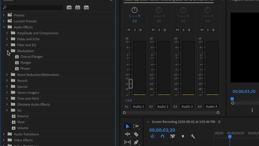This screenshot has width=259, height=146.
Task: Solo track Audio 2 in mixer
Action: [159, 30]
